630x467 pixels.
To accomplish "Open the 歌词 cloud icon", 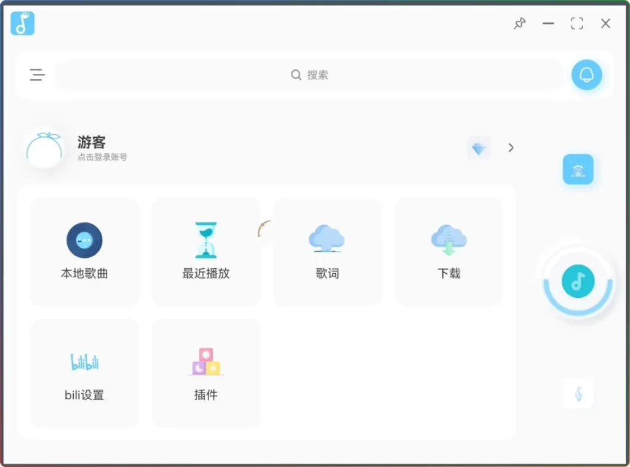I will click(x=327, y=239).
